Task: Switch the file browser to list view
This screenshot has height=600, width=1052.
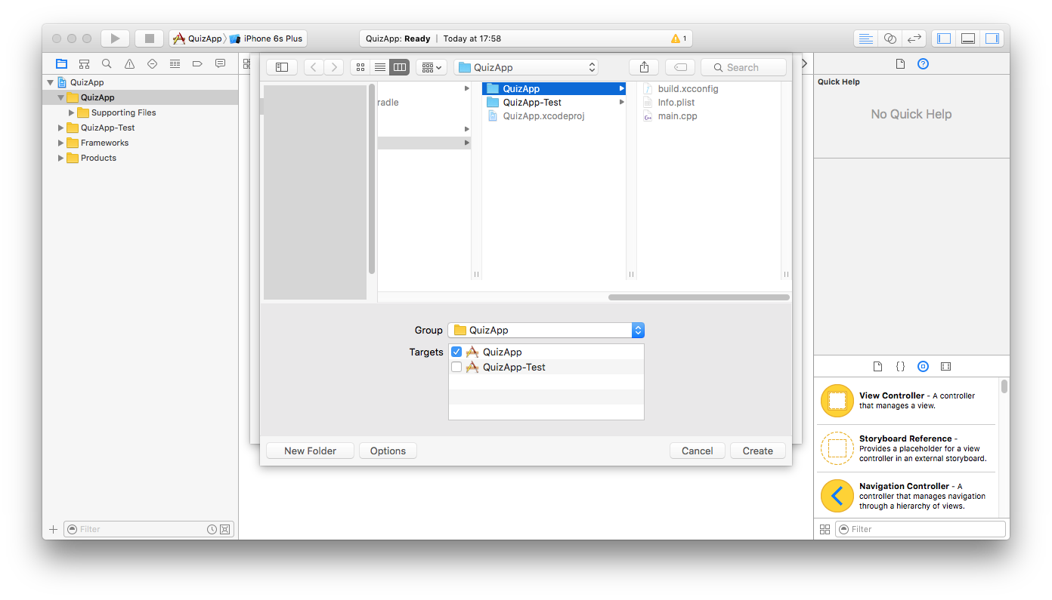Action: pyautogui.click(x=380, y=67)
